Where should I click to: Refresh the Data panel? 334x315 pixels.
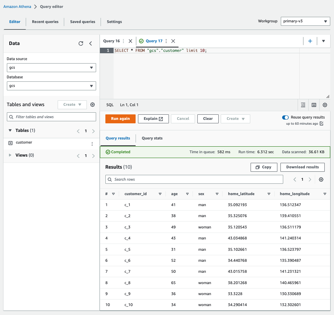coord(81,43)
